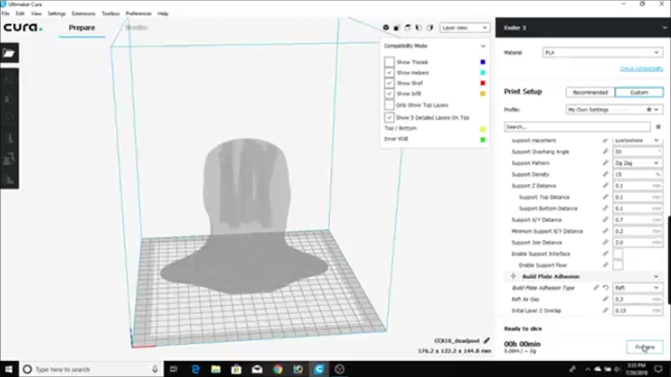Click pencil icon next to model name
The width and height of the screenshot is (671, 377).
(486, 341)
